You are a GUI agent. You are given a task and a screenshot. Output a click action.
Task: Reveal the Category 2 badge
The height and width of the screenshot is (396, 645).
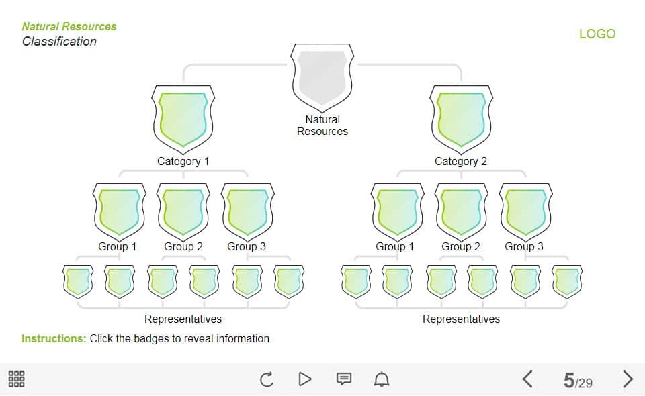tap(461, 118)
